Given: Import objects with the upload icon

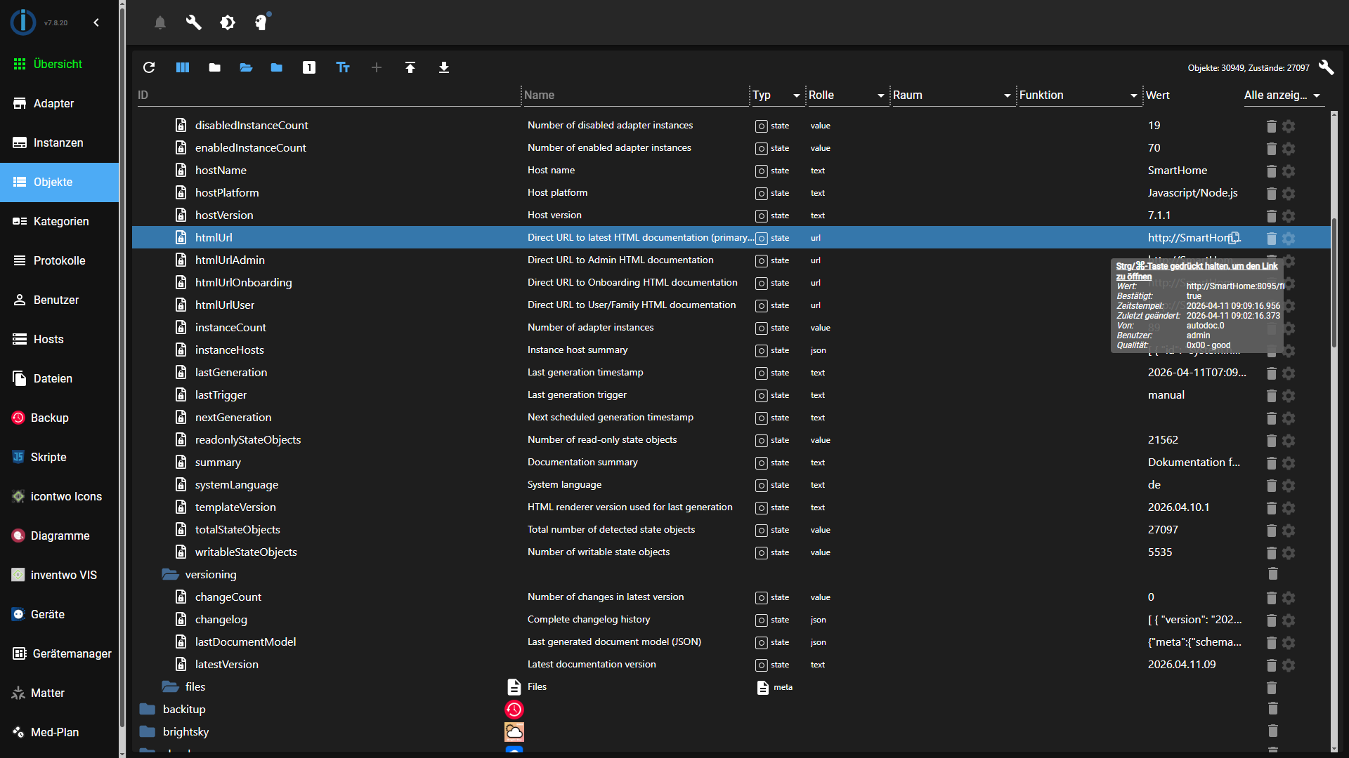Looking at the screenshot, I should (x=410, y=67).
